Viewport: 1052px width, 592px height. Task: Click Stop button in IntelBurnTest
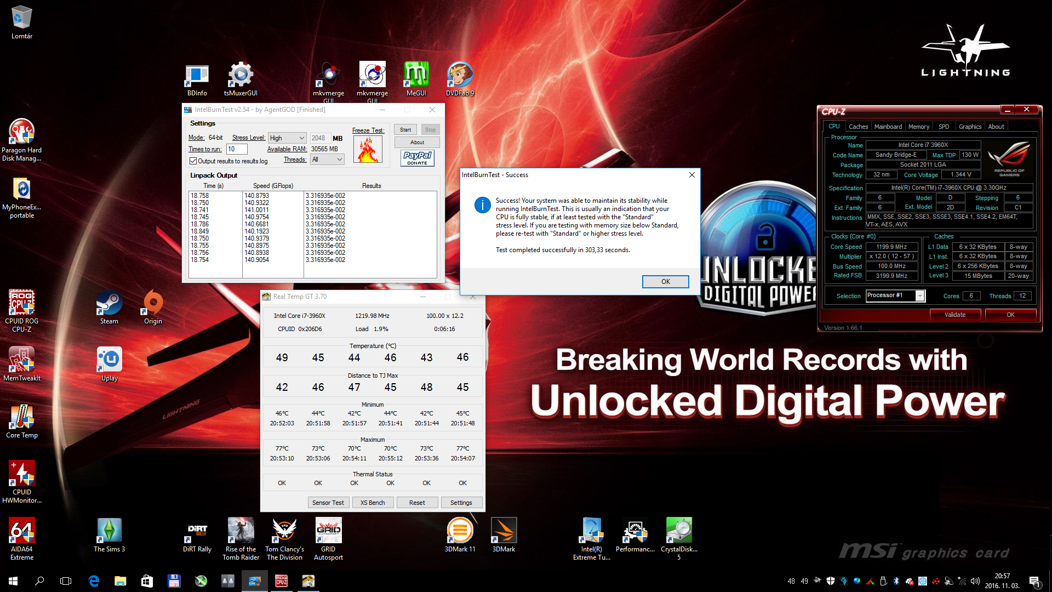[430, 130]
